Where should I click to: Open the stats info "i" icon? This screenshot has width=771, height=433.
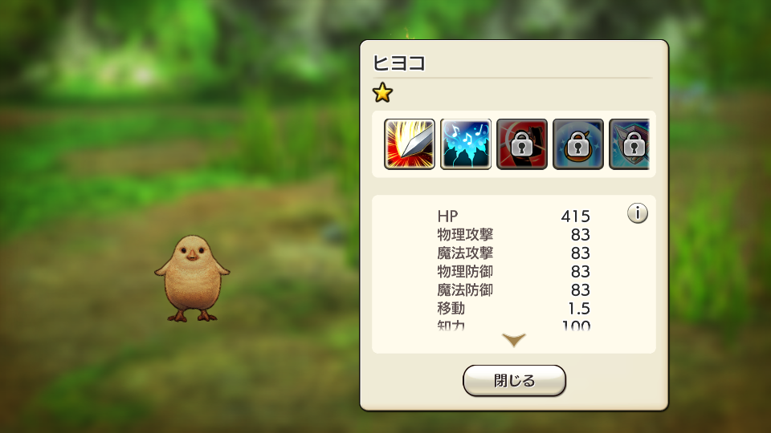pos(637,213)
